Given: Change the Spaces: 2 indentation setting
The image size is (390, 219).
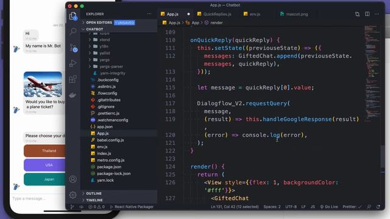Looking at the screenshot, I should pyautogui.click(x=272, y=207).
